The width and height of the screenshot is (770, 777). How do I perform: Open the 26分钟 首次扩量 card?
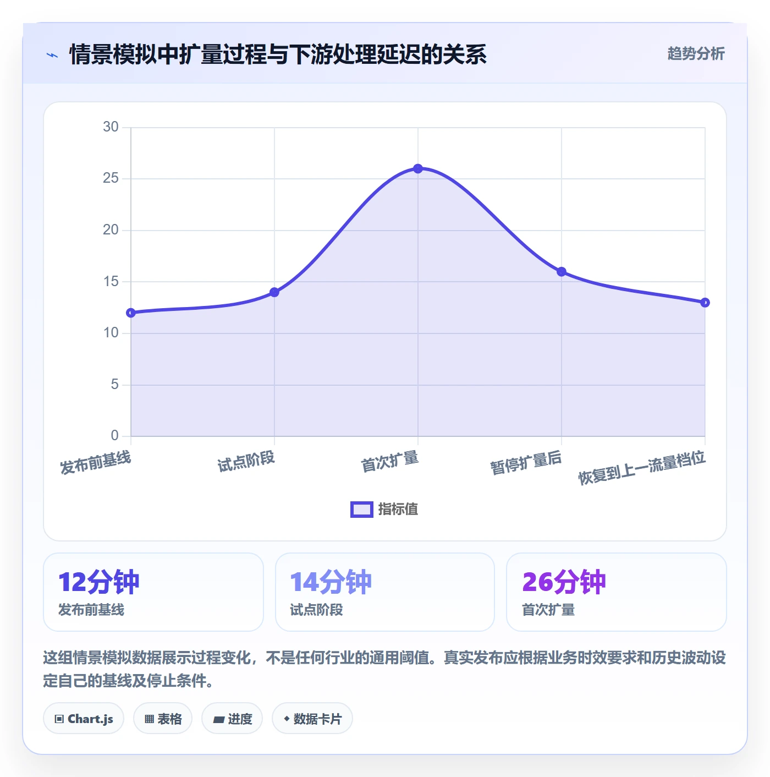tap(617, 592)
